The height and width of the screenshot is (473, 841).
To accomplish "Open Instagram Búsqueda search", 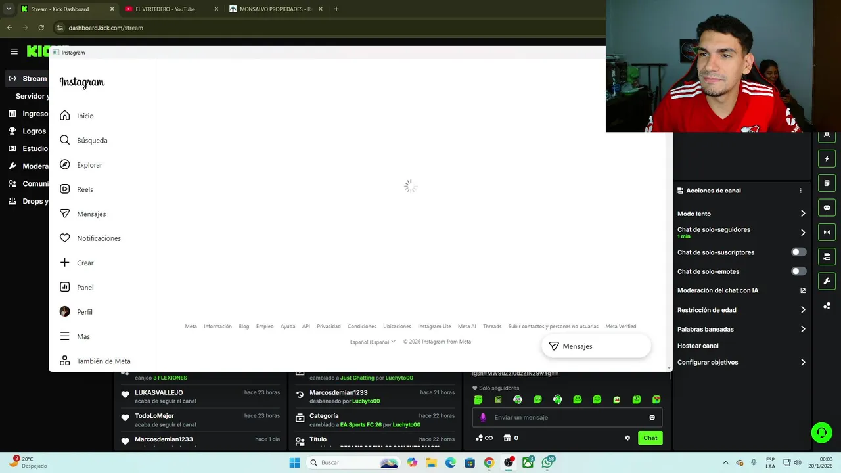I will click(83, 140).
